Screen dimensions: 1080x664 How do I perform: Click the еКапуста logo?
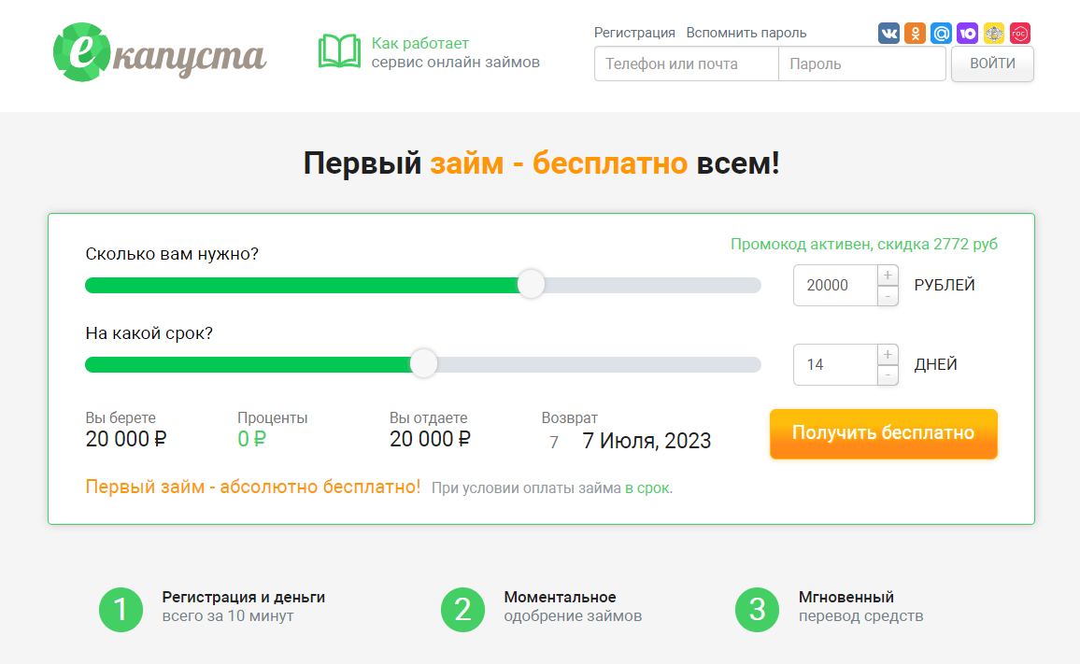pos(159,52)
